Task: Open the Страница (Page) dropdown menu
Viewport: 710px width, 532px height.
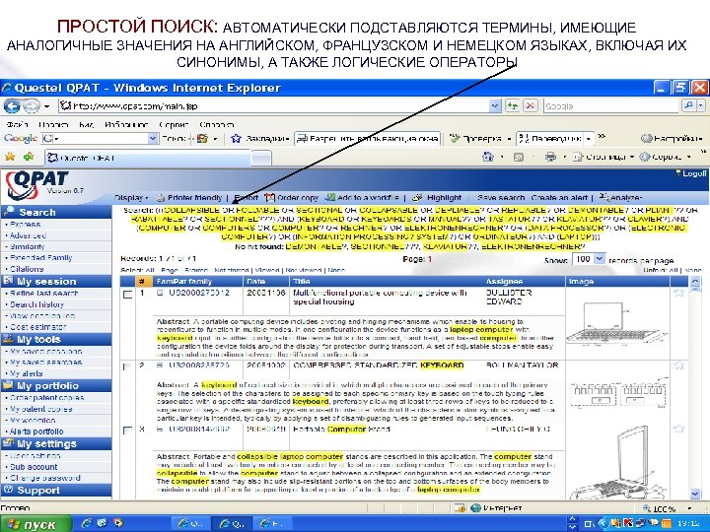Action: [603, 157]
